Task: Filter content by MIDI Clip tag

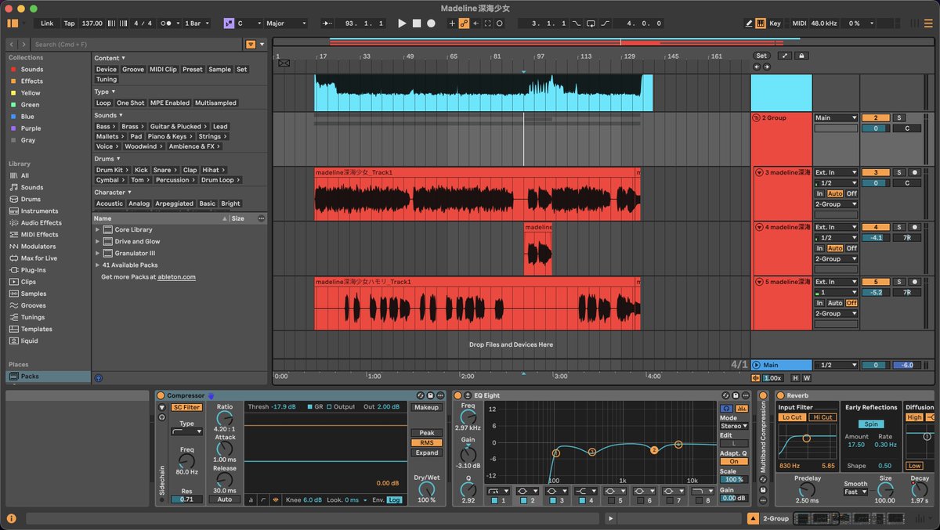Action: pyautogui.click(x=164, y=69)
